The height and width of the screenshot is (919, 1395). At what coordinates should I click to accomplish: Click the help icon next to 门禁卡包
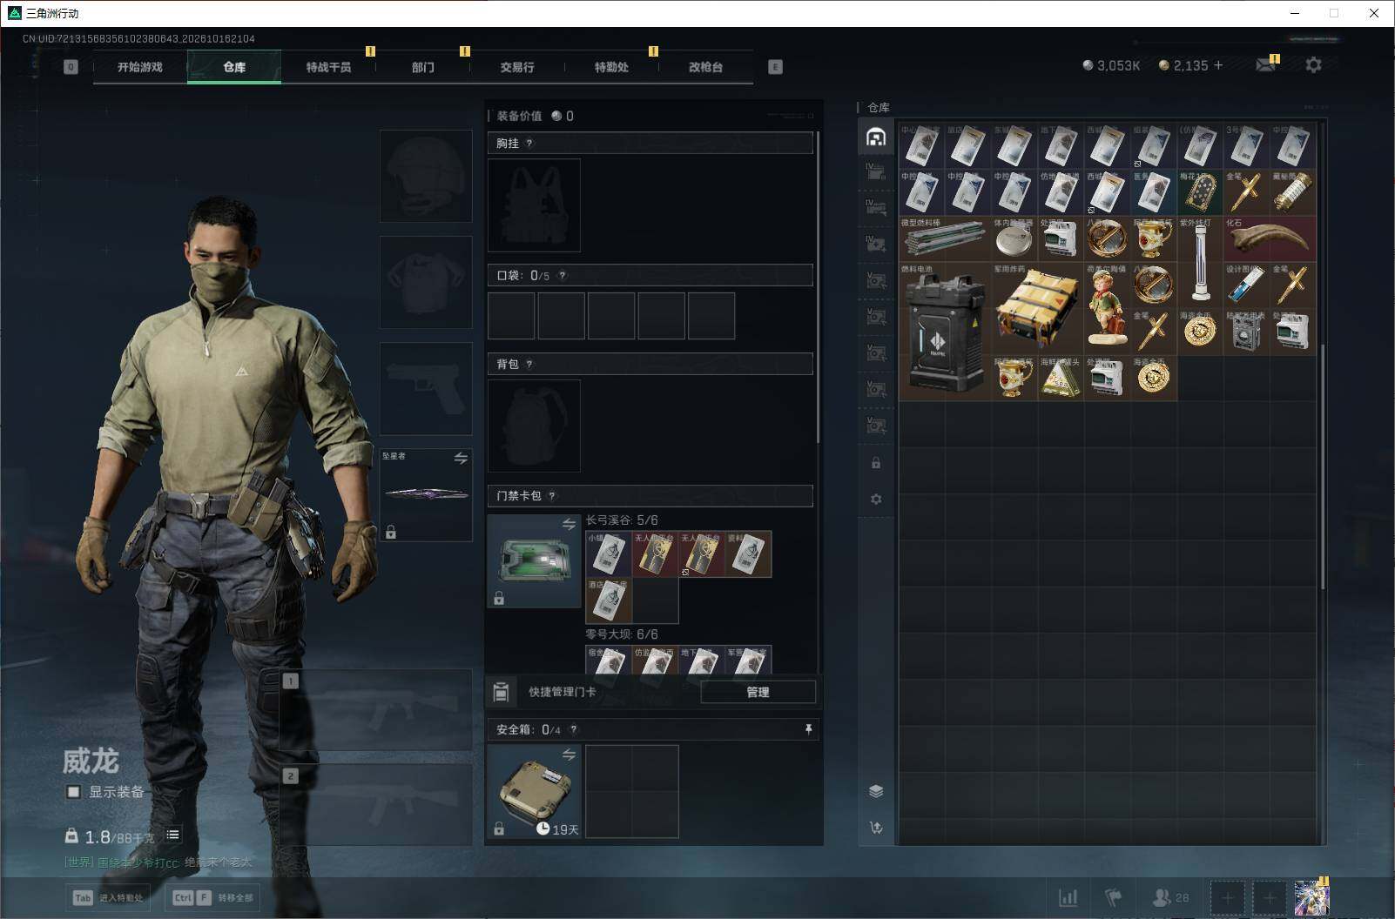tap(551, 496)
